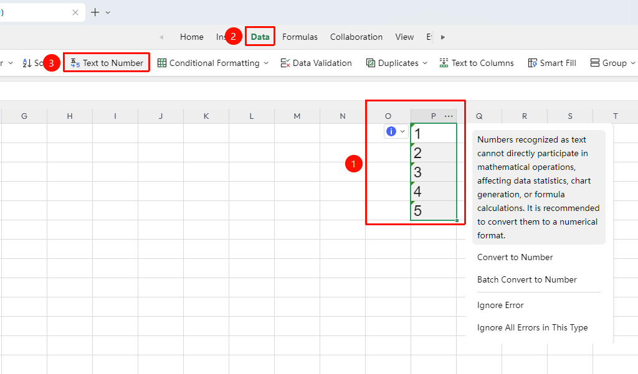The height and width of the screenshot is (374, 638).
Task: Open a new tab with plus button
Action: [95, 12]
